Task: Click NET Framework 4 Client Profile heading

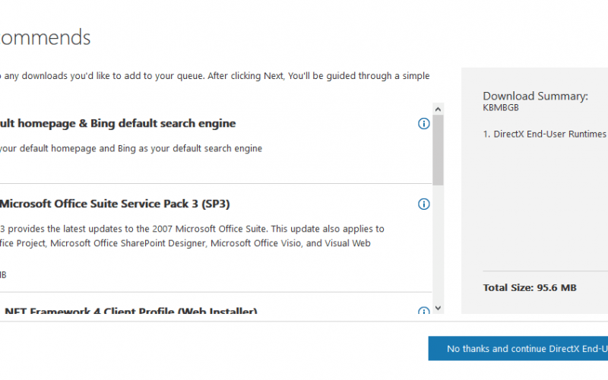Action: click(131, 310)
